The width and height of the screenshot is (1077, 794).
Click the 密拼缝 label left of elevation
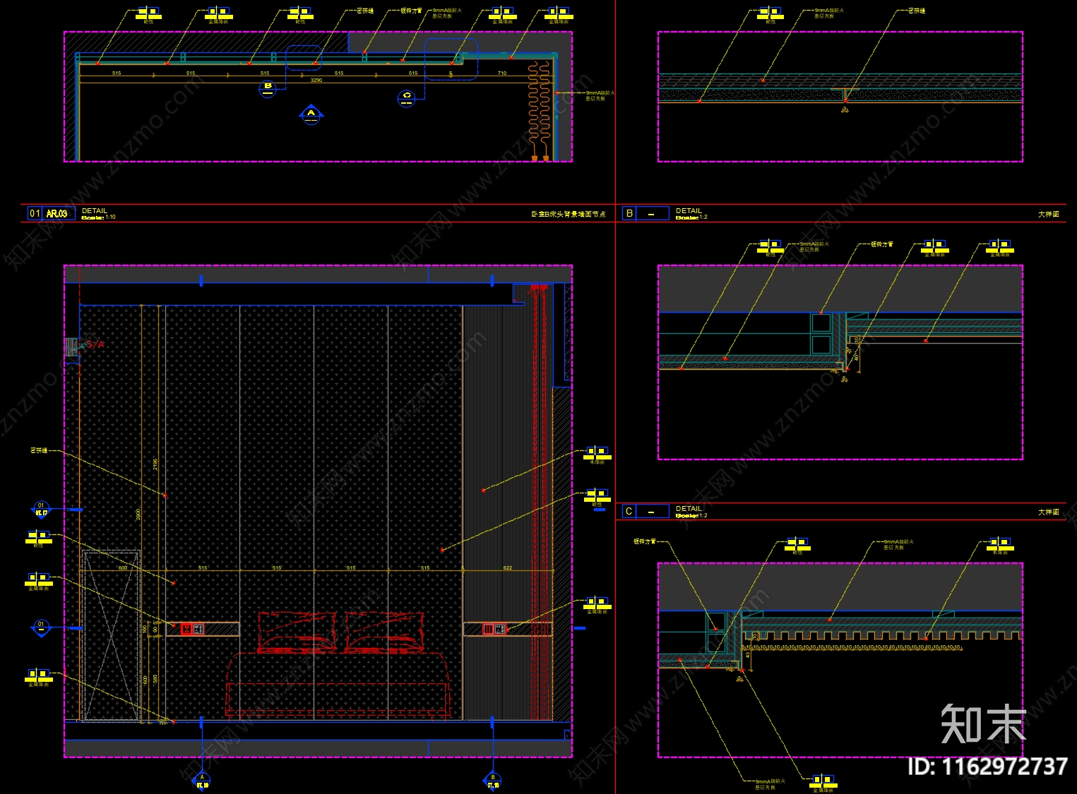click(39, 450)
